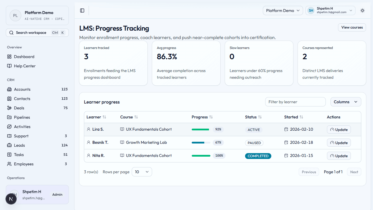Open the Help Center
This screenshot has width=373, height=210.
(24, 66)
